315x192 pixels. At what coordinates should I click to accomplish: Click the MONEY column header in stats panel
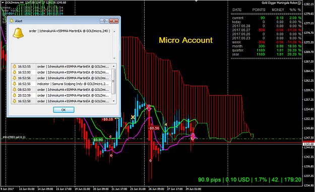pyautogui.click(x=278, y=10)
